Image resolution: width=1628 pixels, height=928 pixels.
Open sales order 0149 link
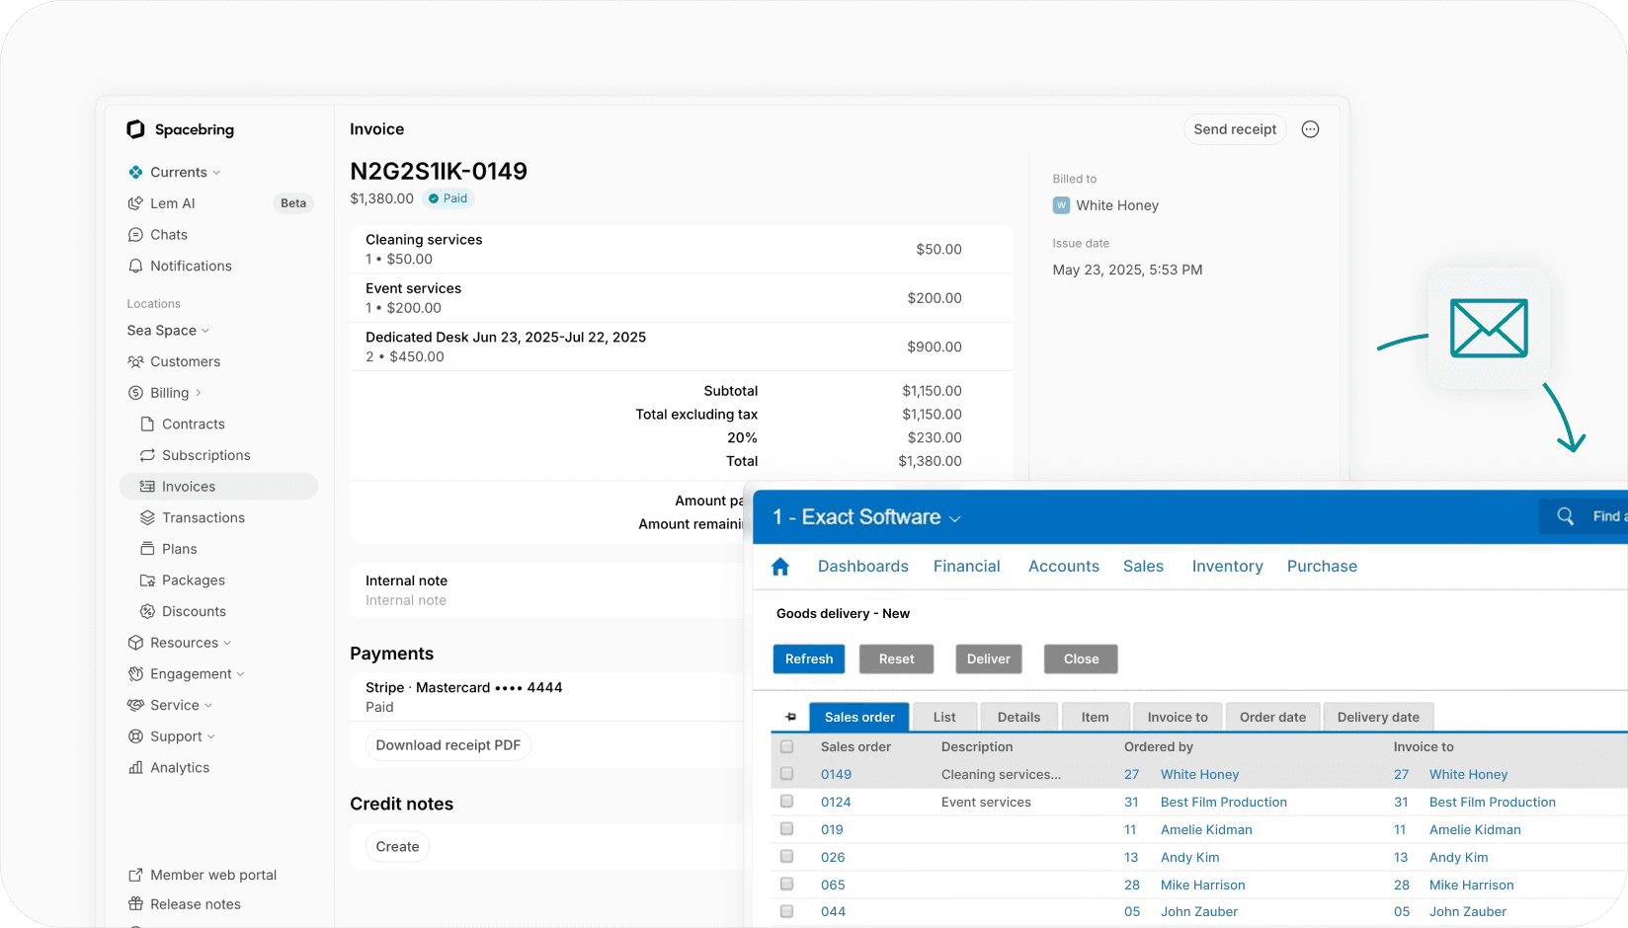[836, 775]
